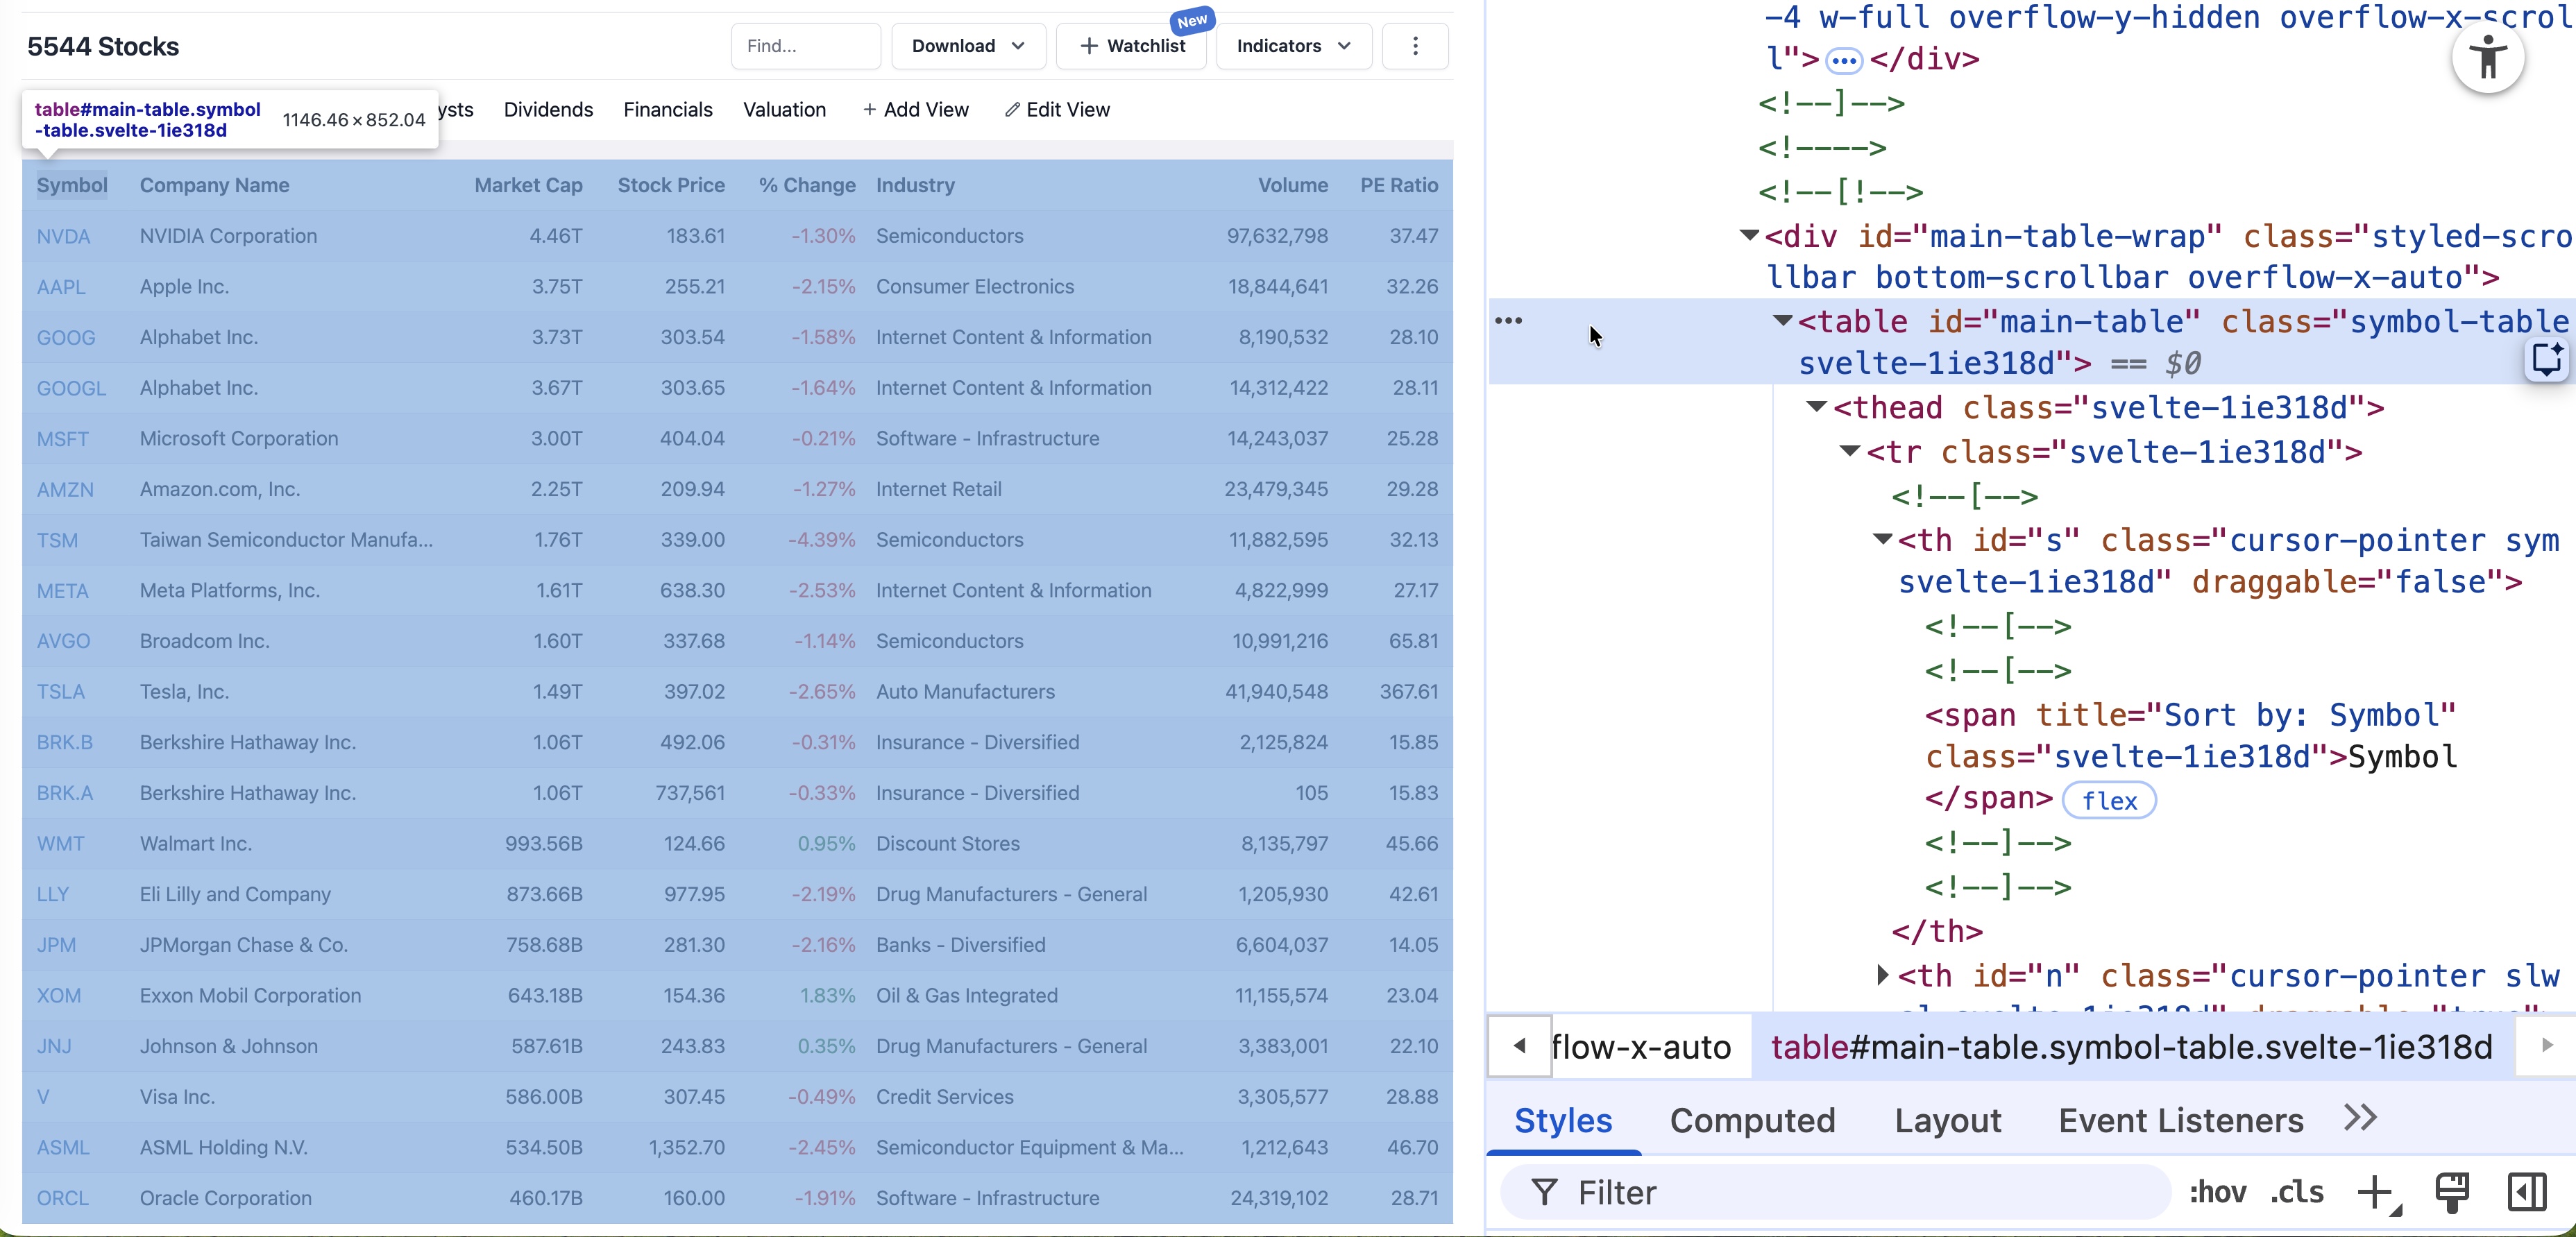Toggle the .cls element classes panel
This screenshot has height=1237, width=2576.
[2297, 1192]
